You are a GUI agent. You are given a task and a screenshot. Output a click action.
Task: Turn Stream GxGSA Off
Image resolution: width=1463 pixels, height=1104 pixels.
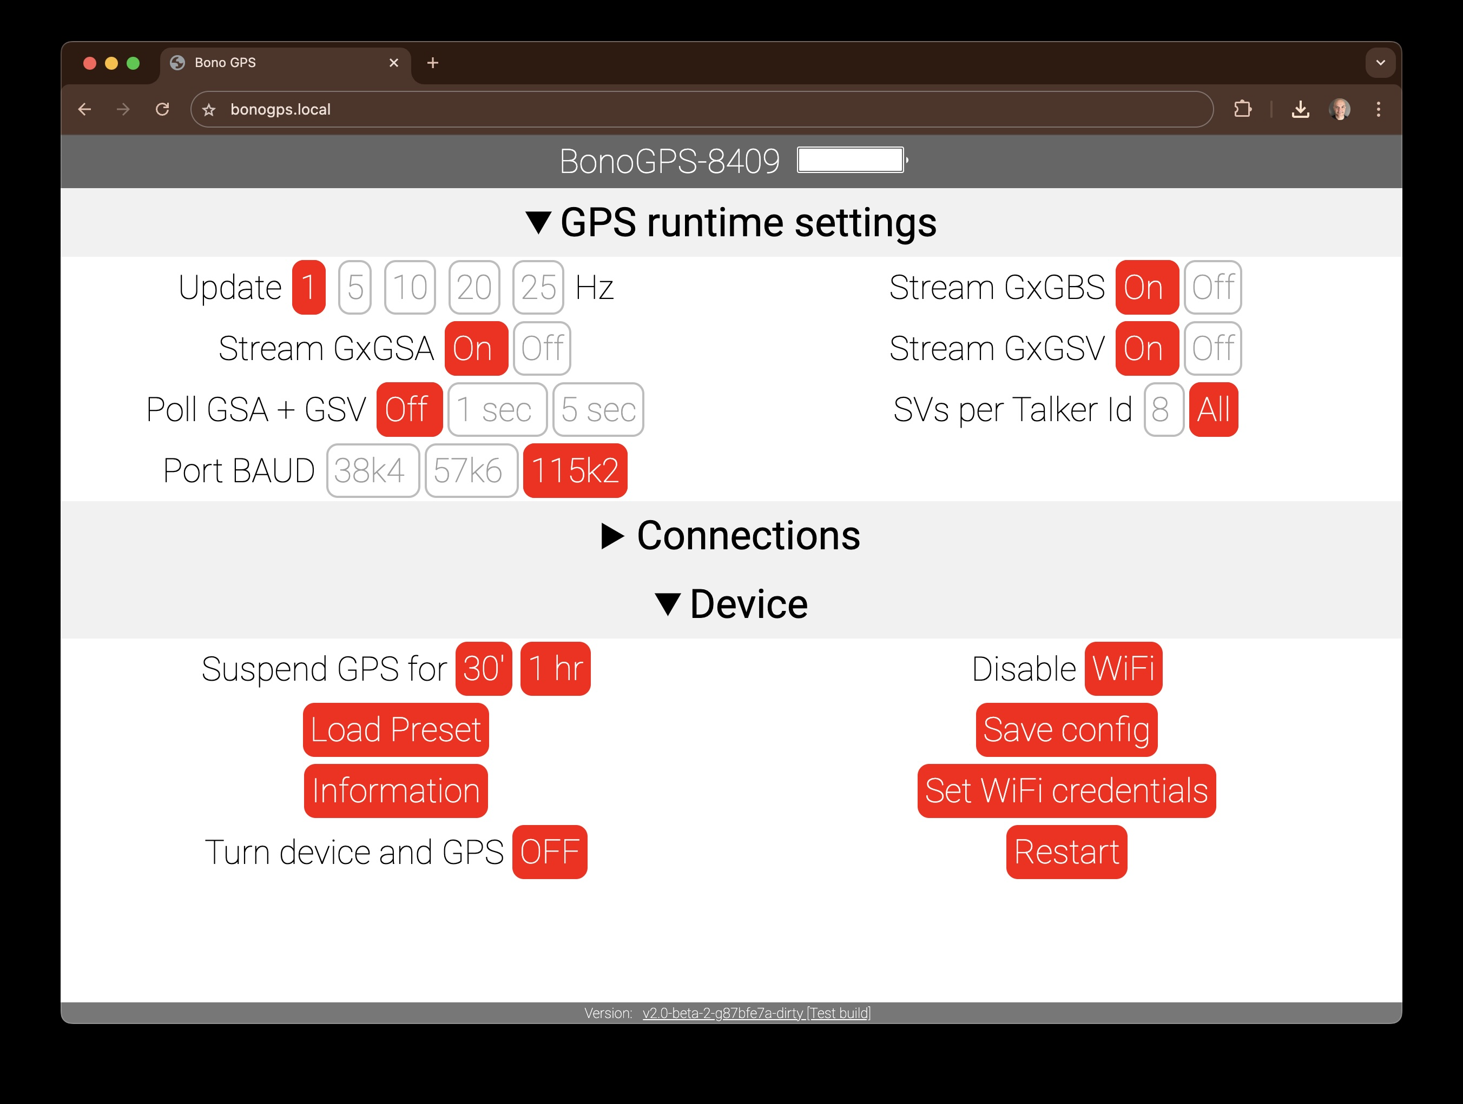[x=542, y=348]
